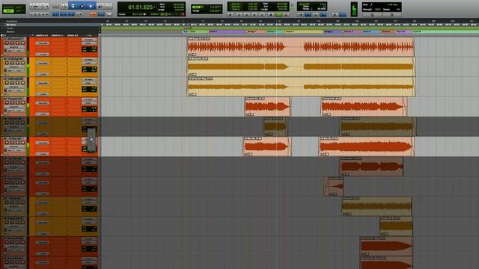The width and height of the screenshot is (479, 269).
Task: Select the Pencil tool
Action: pos(109,6)
